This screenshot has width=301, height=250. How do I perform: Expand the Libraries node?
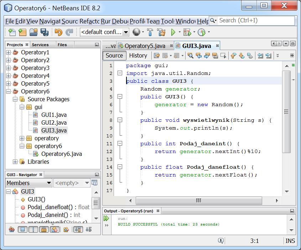tap(15, 162)
